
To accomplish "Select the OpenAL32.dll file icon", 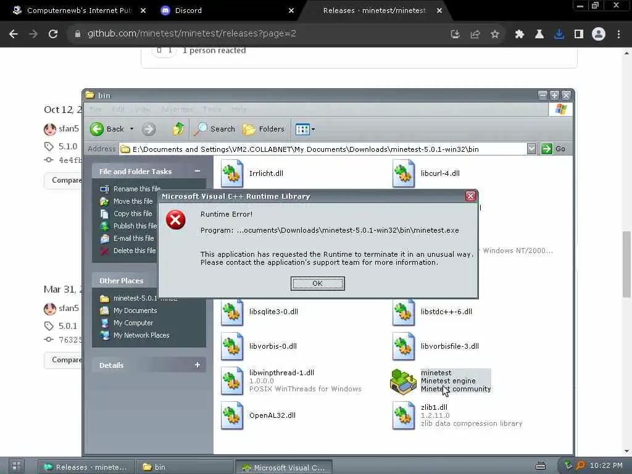I will pyautogui.click(x=232, y=415).
